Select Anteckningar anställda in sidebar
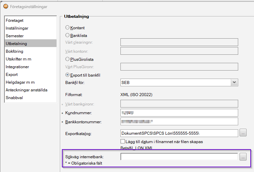254x172 pixels. click(x=31, y=90)
